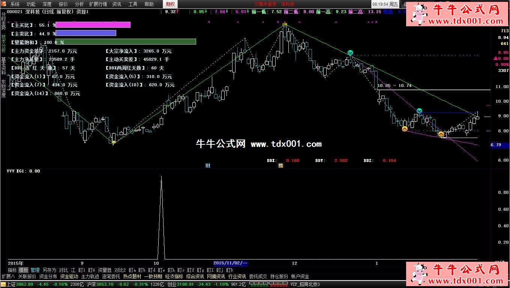The height and width of the screenshot is (288, 510).
Task: Click the blue 主卖比 bar
Action: coord(86,33)
